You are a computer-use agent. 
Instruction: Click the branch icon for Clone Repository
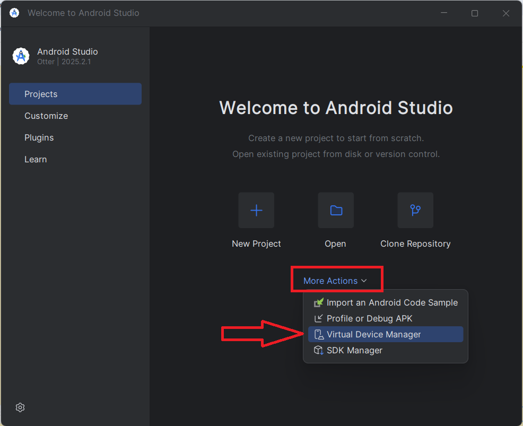[x=415, y=211]
